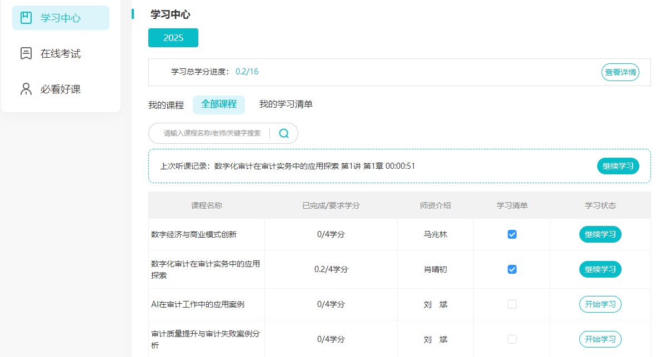Click the magnifier icon to search courses
Image resolution: width=666 pixels, height=357 pixels.
pos(284,133)
